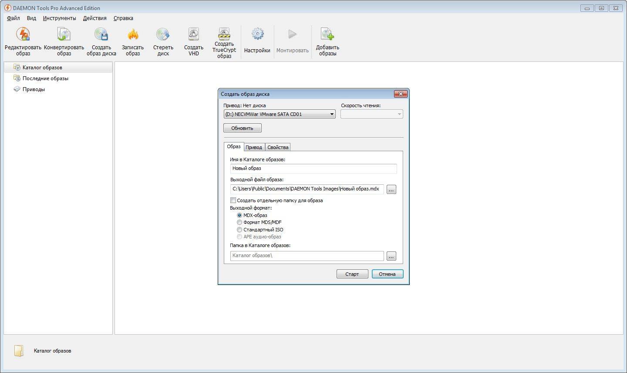Open the Создать VHD tool
Screen dimensions: 627x373
(194, 41)
